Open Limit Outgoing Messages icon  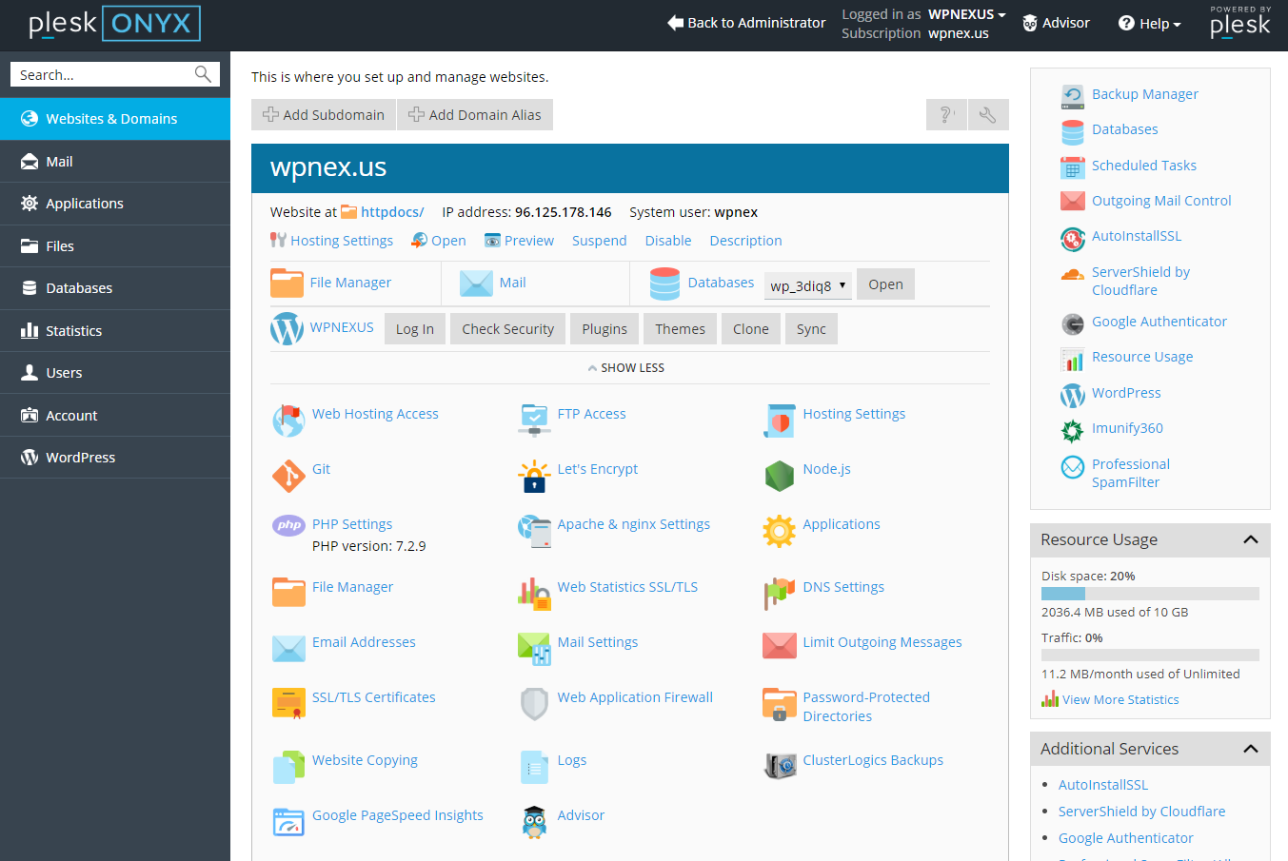point(780,647)
